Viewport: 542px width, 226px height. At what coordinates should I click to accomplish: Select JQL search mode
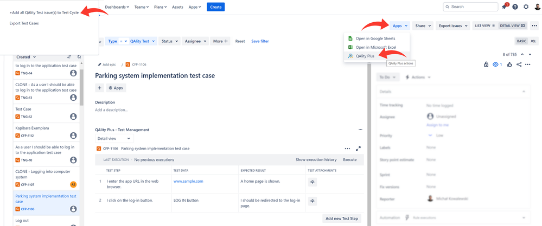533,41
